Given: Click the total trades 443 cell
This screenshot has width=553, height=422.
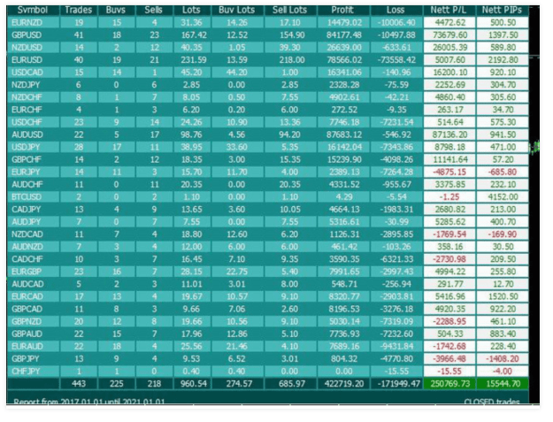Looking at the screenshot, I should coord(79,384).
